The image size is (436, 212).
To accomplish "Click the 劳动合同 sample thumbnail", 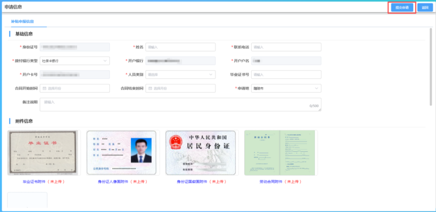I will click(279, 153).
